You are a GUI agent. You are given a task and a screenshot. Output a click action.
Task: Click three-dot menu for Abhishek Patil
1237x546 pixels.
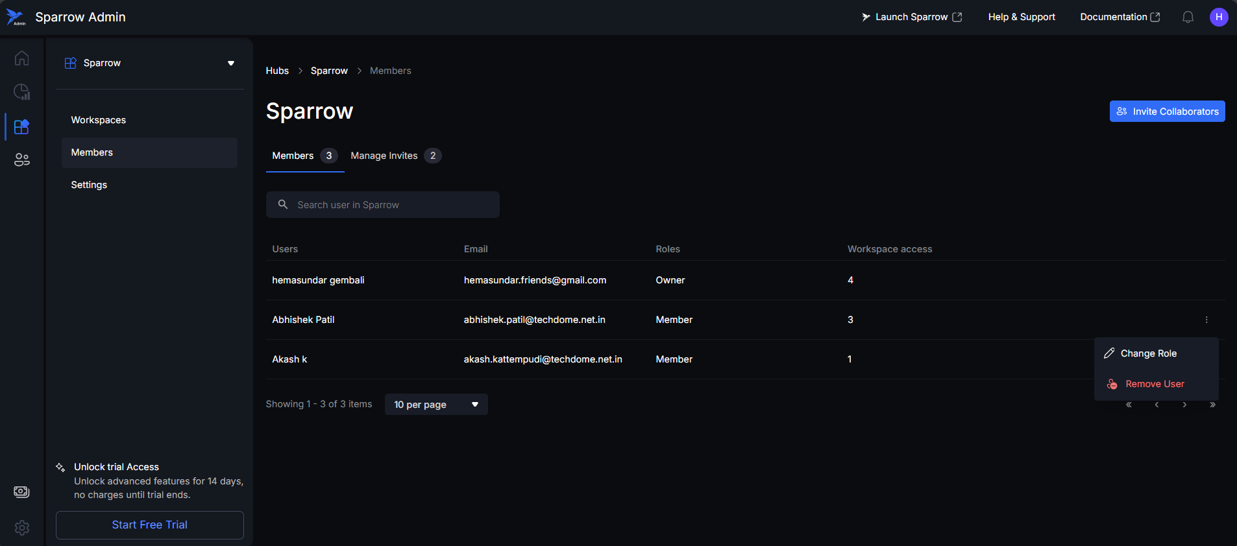pyautogui.click(x=1206, y=320)
